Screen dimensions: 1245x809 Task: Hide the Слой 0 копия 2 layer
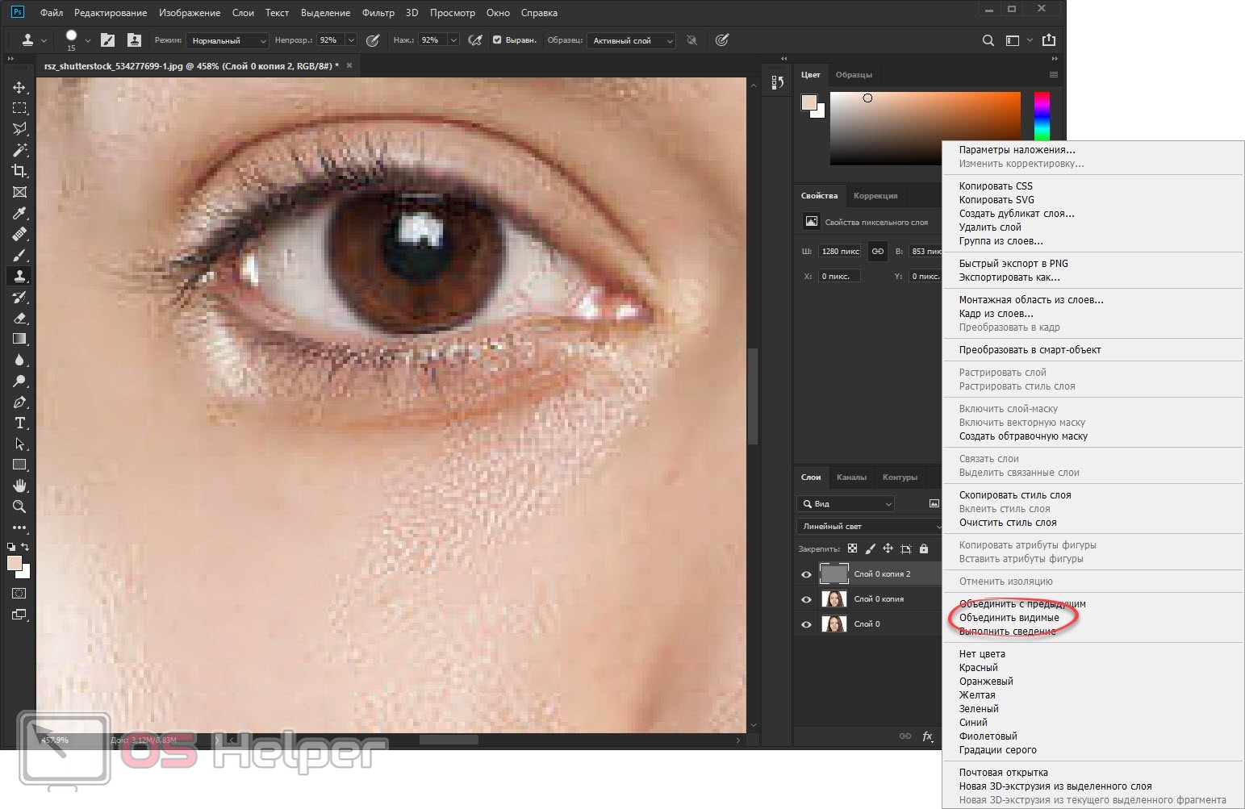coord(806,574)
